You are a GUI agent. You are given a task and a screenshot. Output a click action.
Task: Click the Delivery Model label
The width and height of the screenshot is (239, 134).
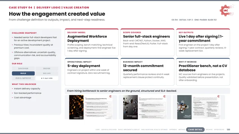point(76,32)
